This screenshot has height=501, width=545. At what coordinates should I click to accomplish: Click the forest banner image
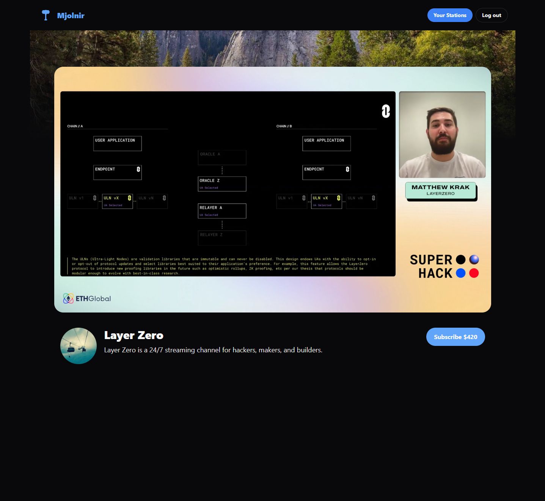tap(273, 48)
